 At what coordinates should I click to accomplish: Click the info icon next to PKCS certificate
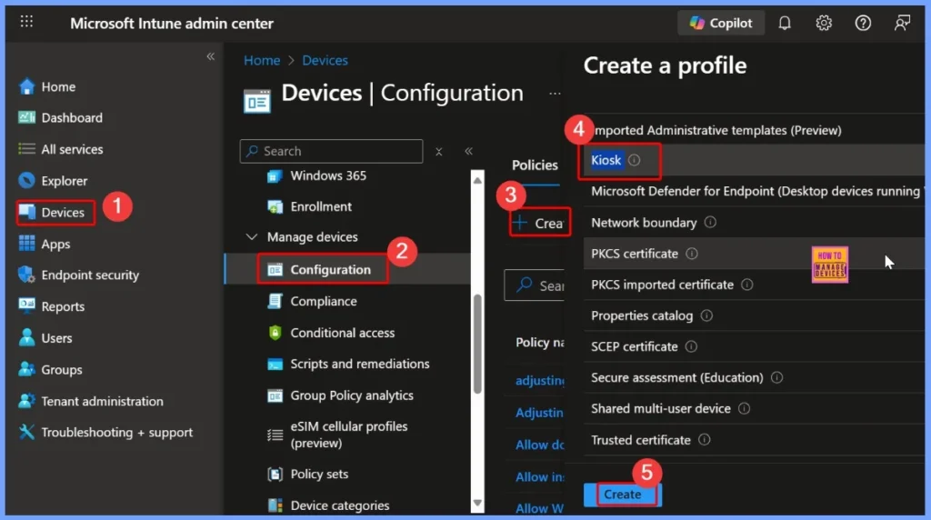692,254
